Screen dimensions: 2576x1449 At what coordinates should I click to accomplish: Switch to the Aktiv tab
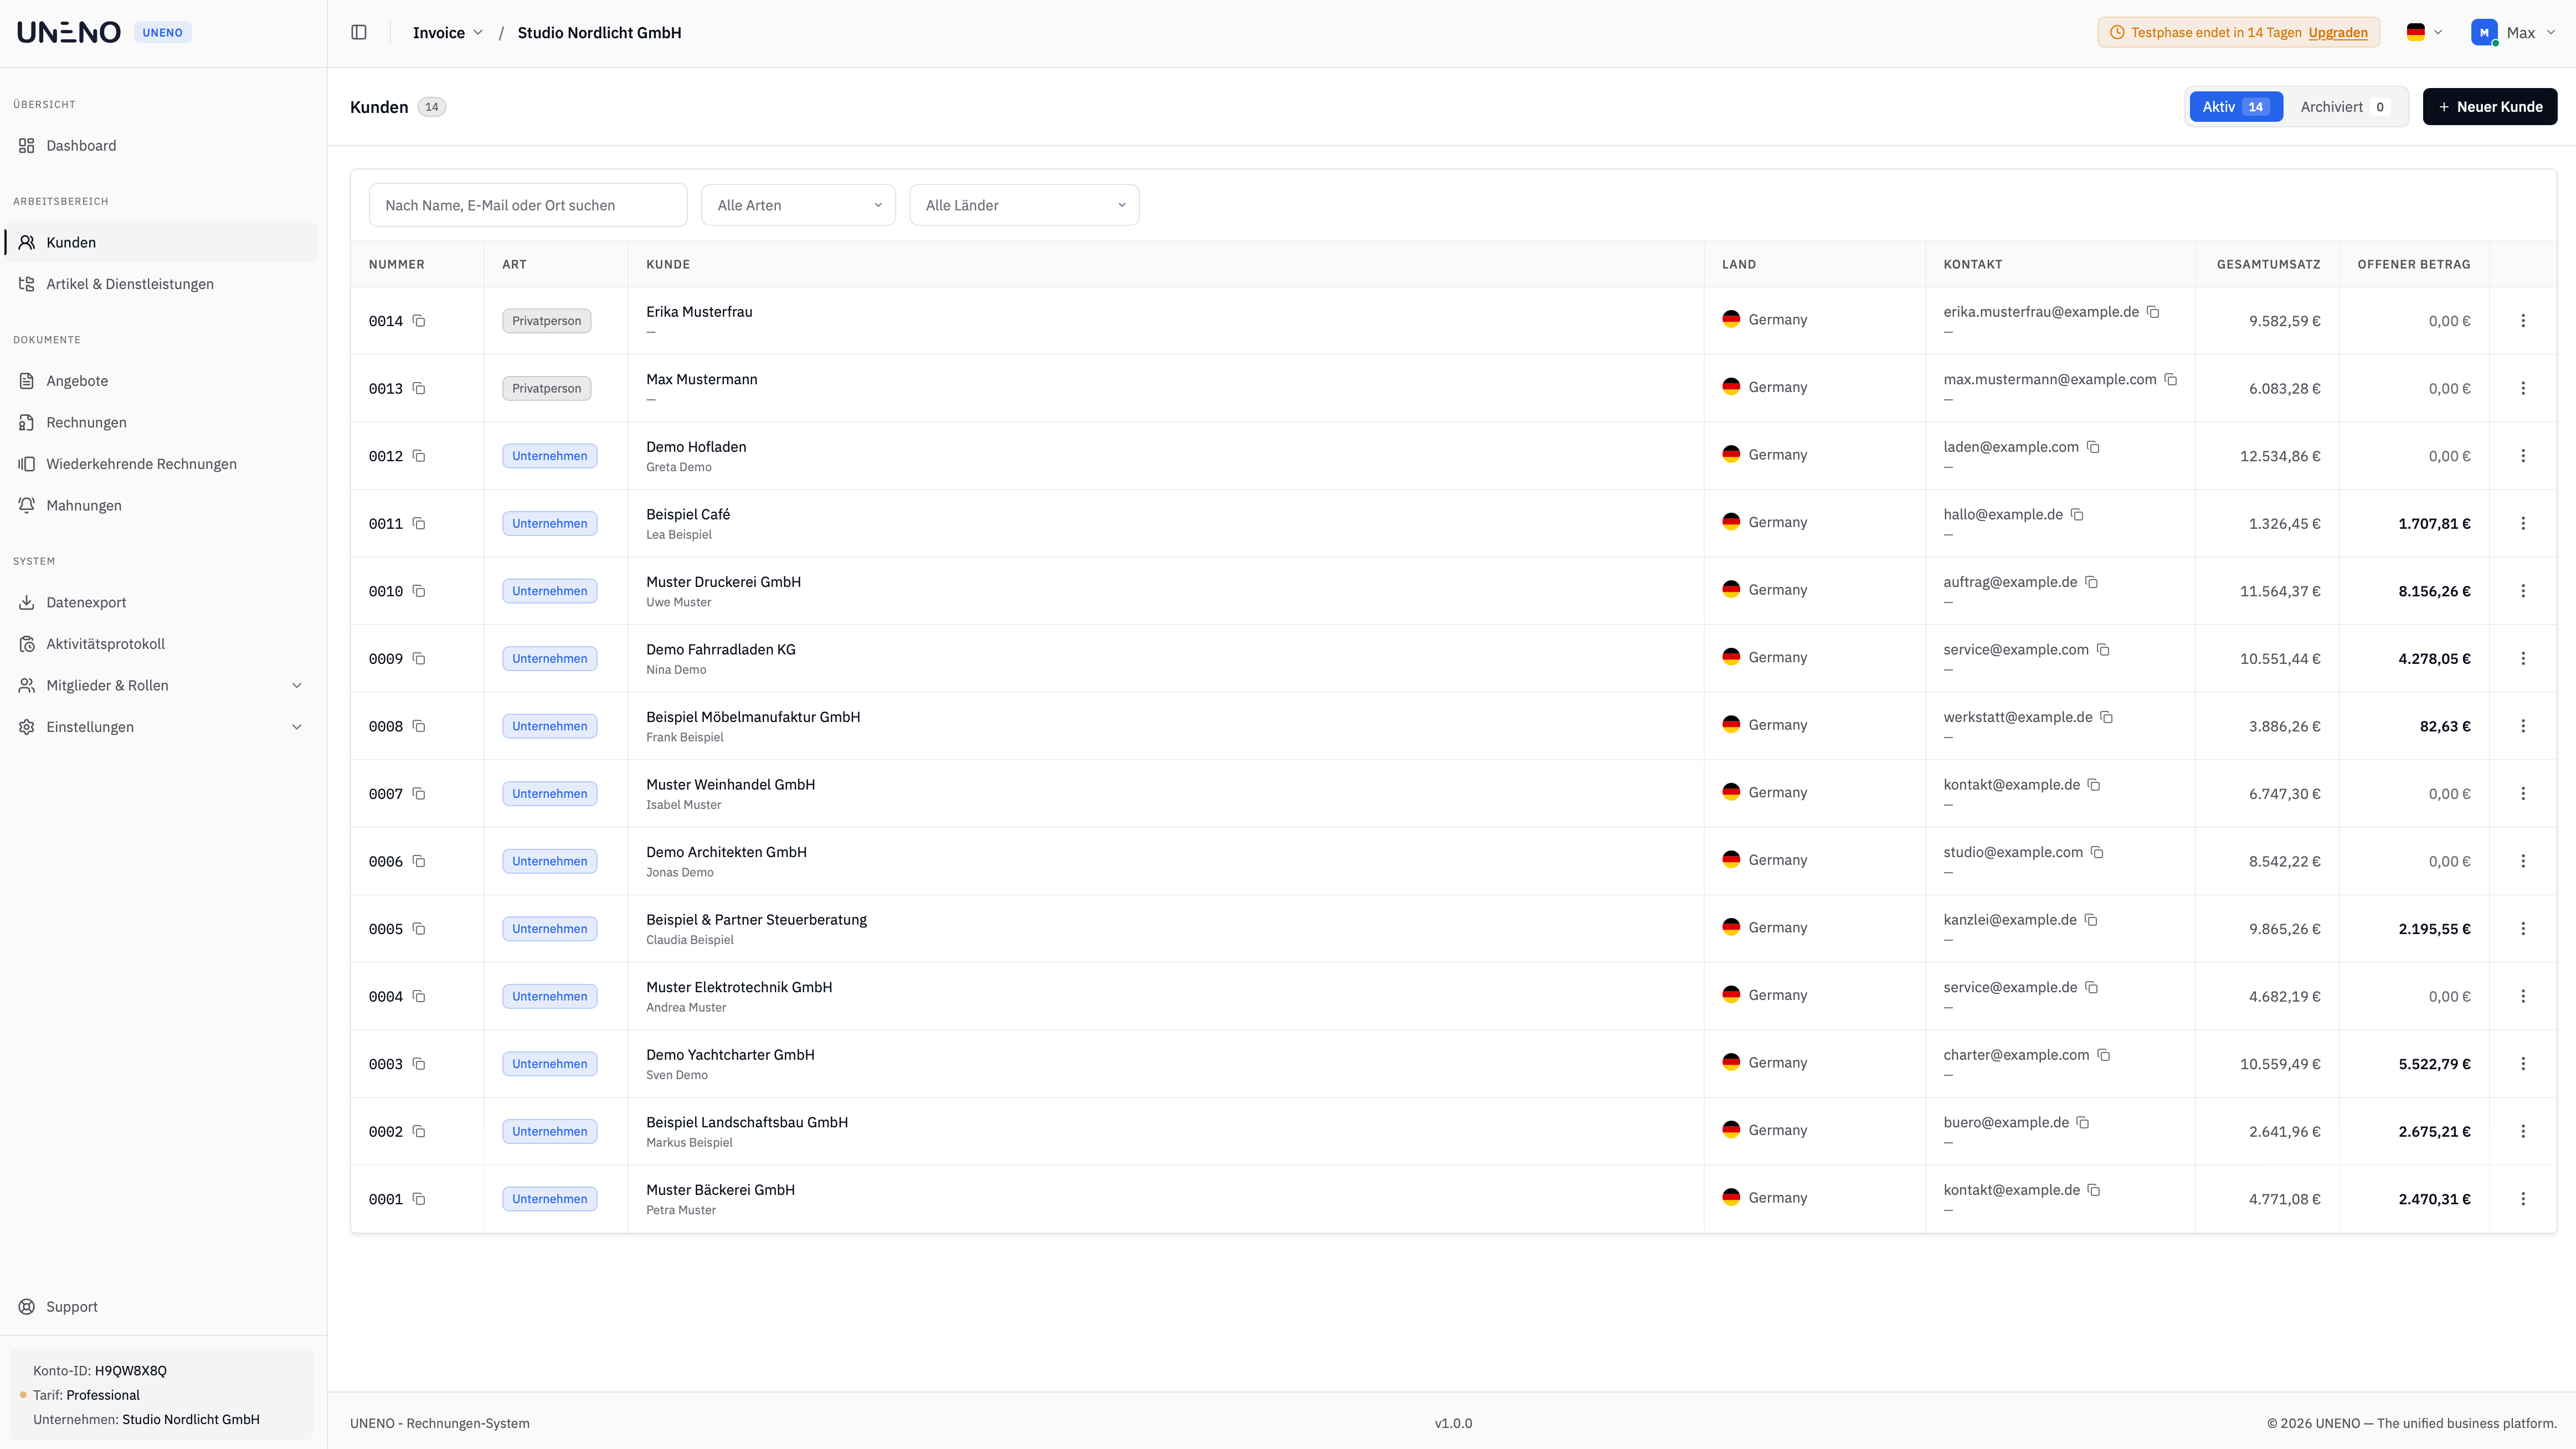pyautogui.click(x=2236, y=107)
